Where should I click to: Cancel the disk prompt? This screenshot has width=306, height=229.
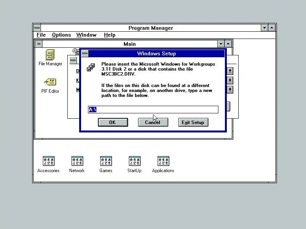pos(153,122)
